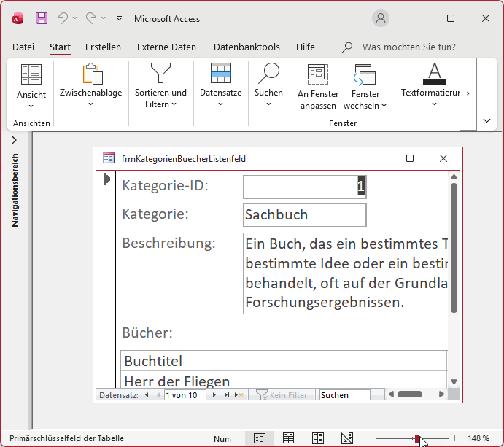The height and width of the screenshot is (447, 504).
Task: Click the Kein Filter indicator
Action: [282, 395]
